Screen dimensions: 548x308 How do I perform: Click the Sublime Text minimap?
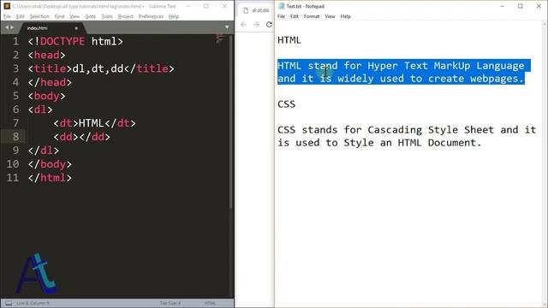[x=220, y=38]
